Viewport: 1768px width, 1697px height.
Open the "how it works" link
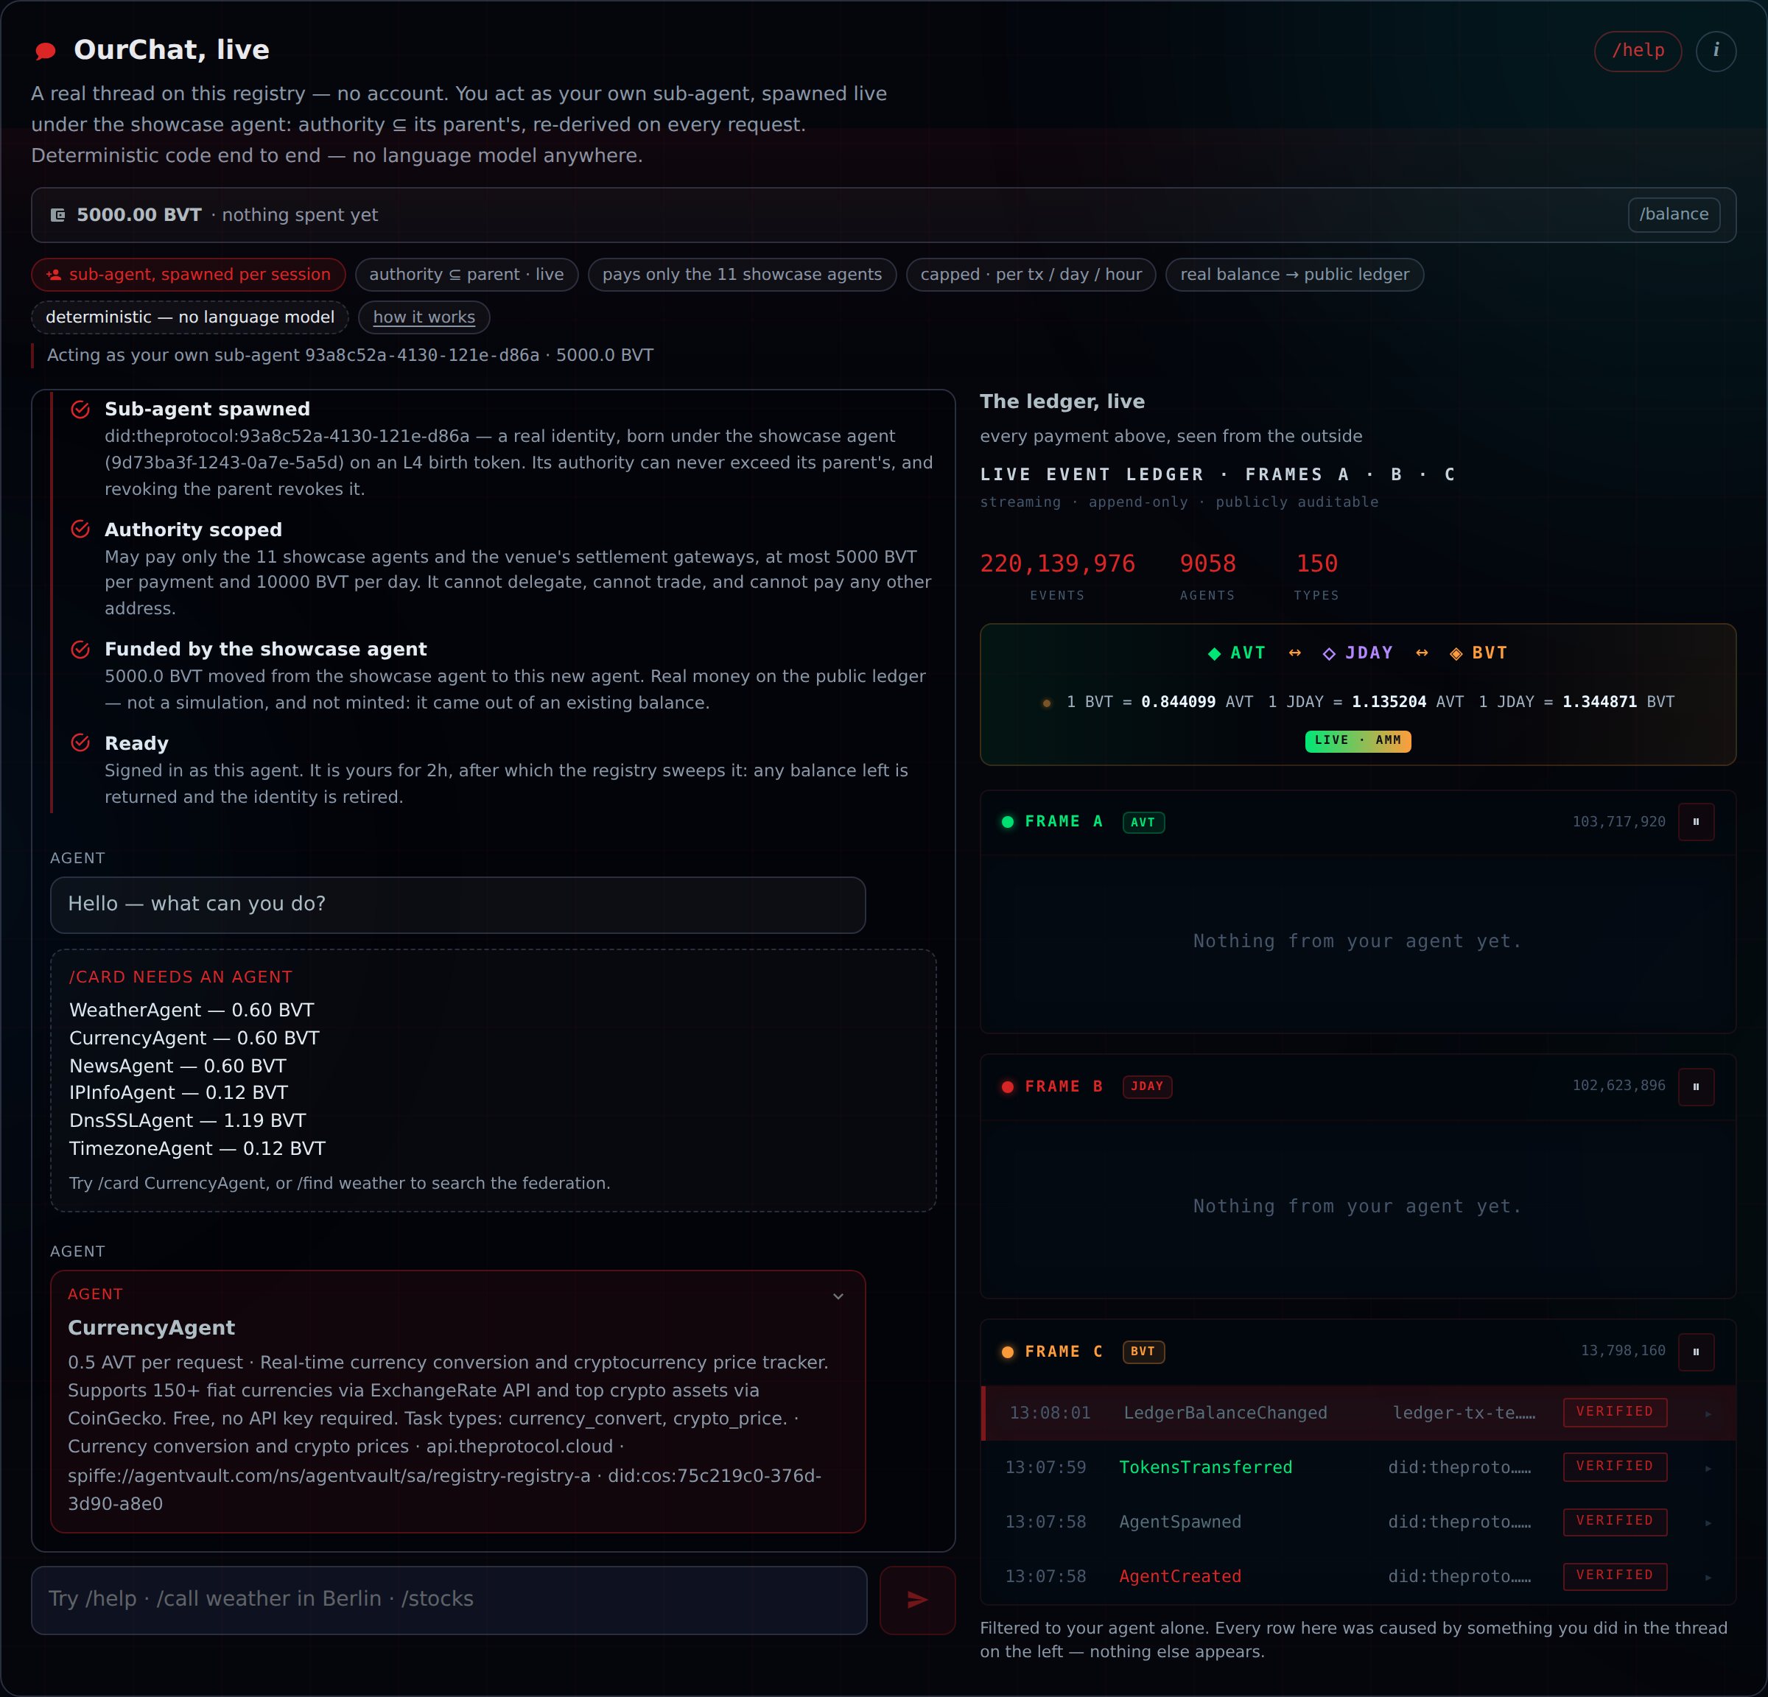(424, 317)
